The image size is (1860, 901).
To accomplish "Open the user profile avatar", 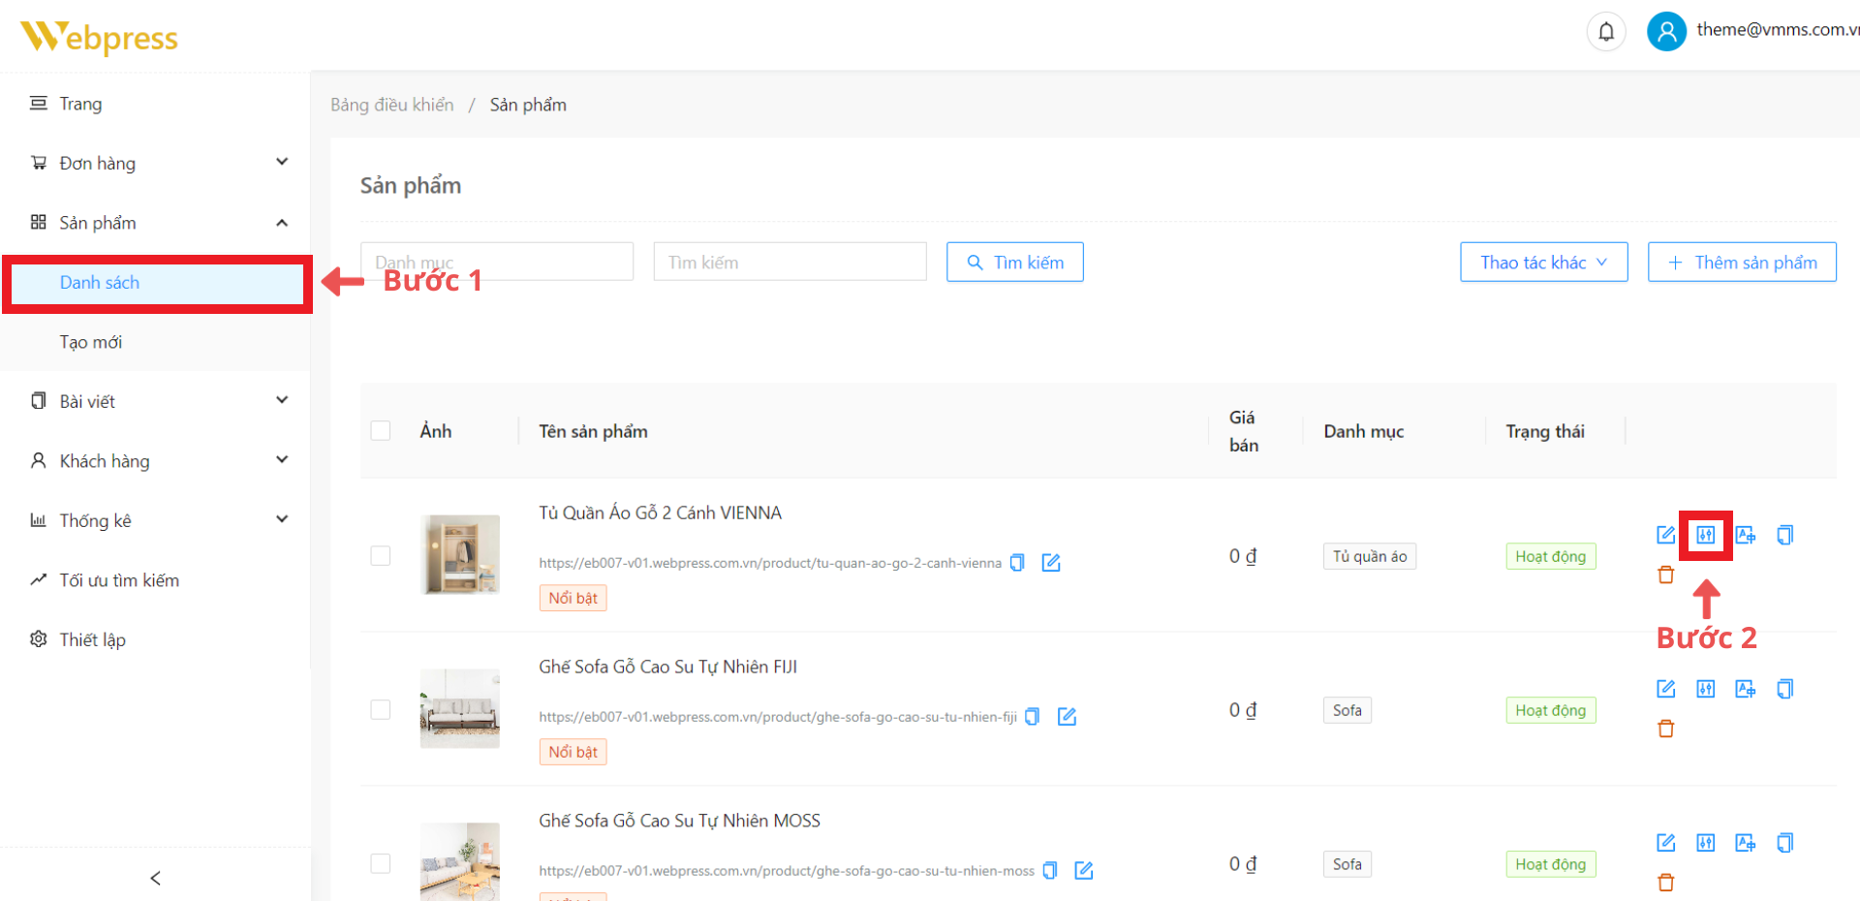I will click(x=1665, y=32).
